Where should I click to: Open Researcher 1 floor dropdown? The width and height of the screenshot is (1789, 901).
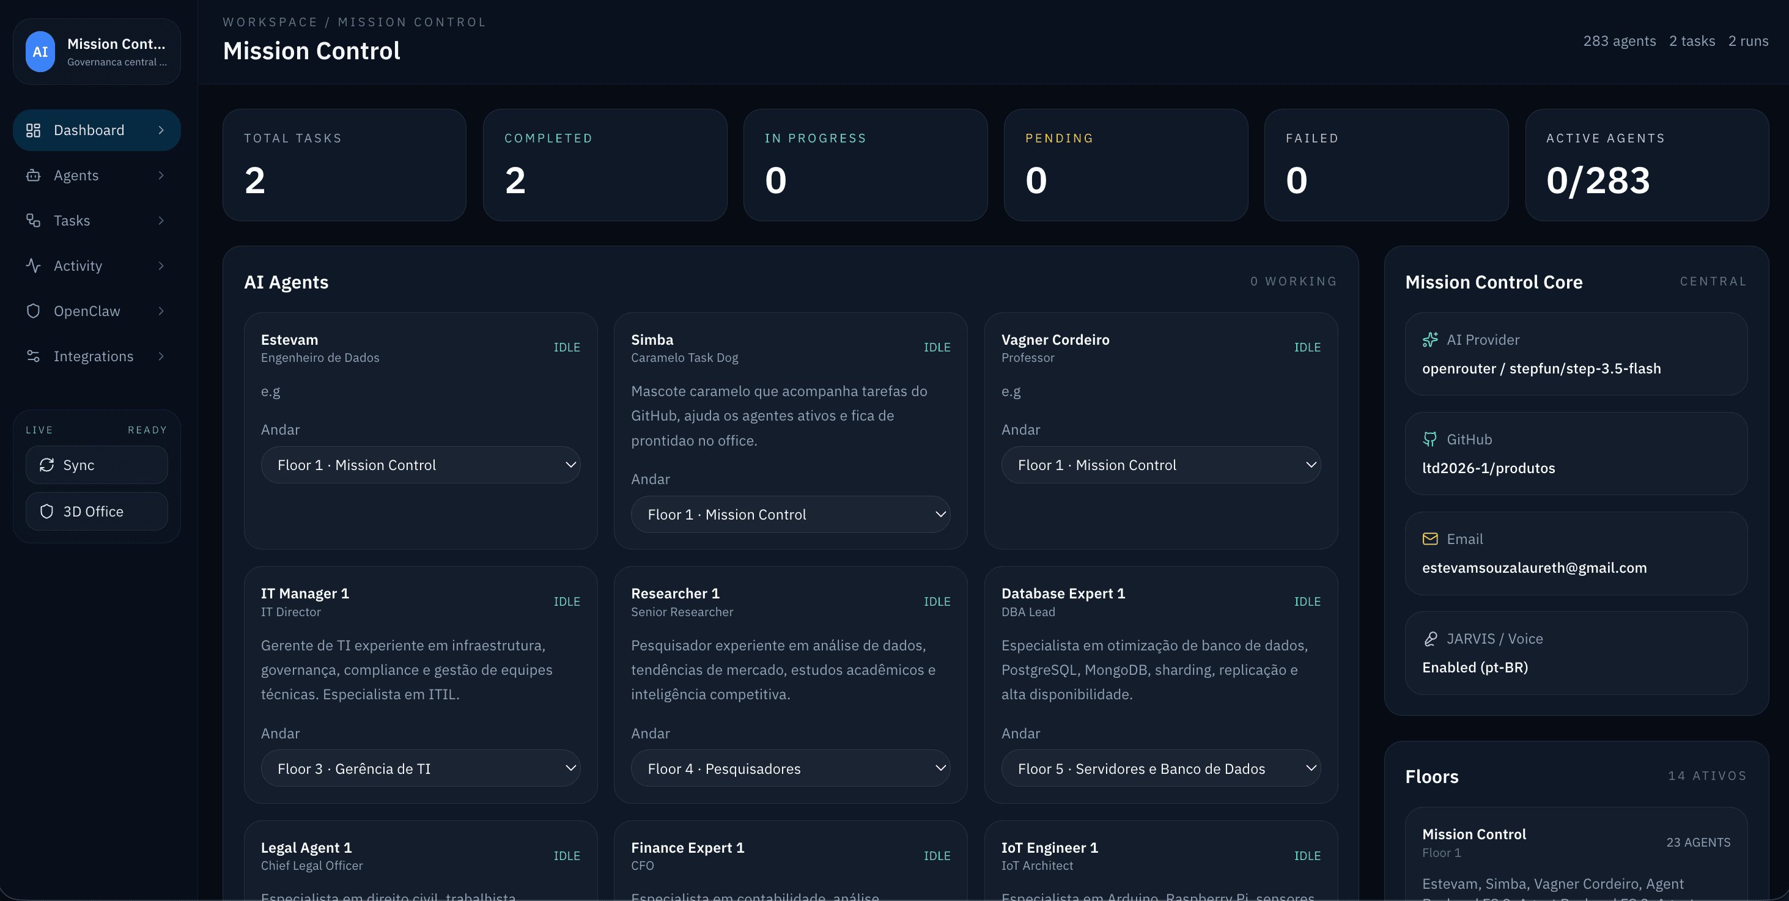[791, 768]
